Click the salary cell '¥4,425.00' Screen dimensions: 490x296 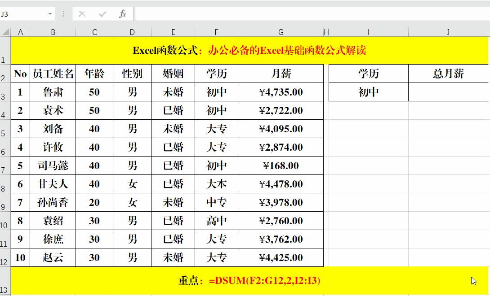click(x=281, y=257)
